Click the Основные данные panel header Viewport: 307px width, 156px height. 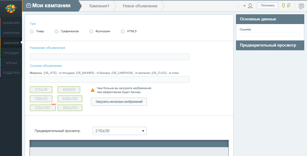coord(270,19)
